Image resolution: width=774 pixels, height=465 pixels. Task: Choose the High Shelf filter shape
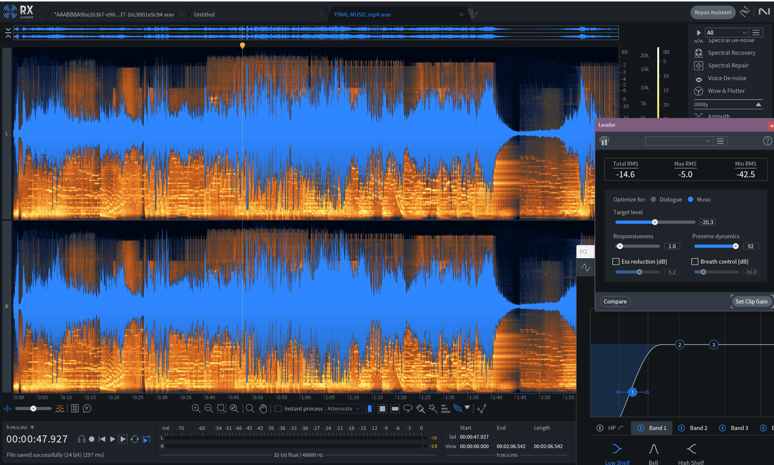[691, 454]
